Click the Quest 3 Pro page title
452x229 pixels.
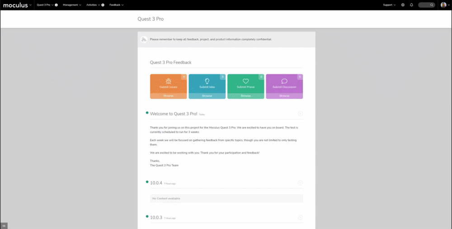[151, 19]
